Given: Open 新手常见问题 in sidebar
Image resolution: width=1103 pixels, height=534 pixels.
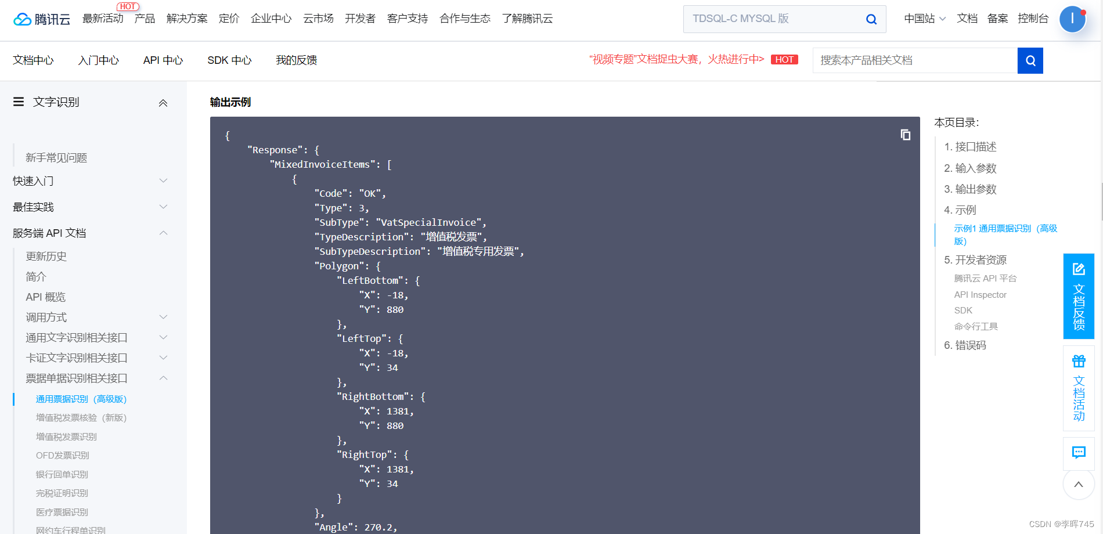Looking at the screenshot, I should click(x=56, y=158).
